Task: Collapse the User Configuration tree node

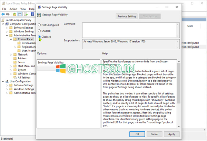Action: tap(3, 81)
